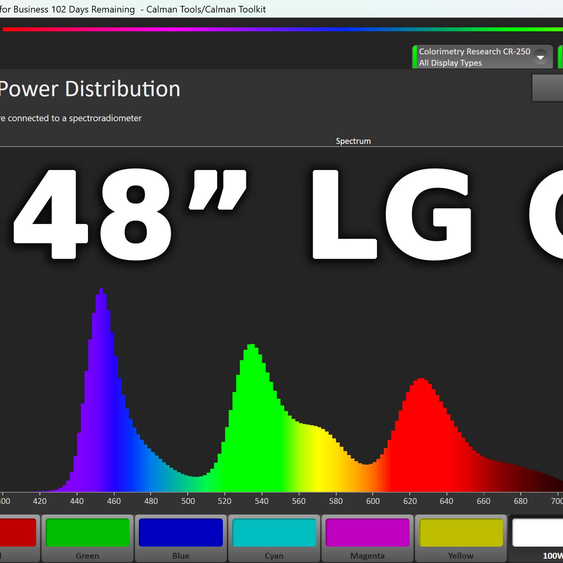Click the 'Calman Tools/Calman Toolkit' title text
This screenshot has height=563, width=563.
206,9
